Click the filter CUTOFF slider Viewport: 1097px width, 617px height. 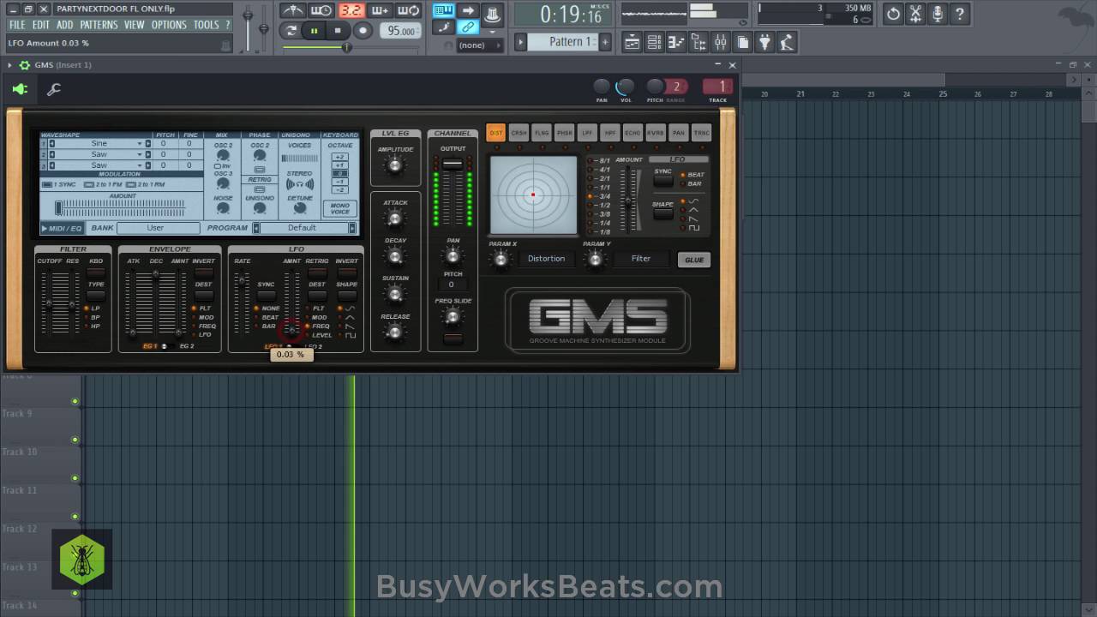49,303
